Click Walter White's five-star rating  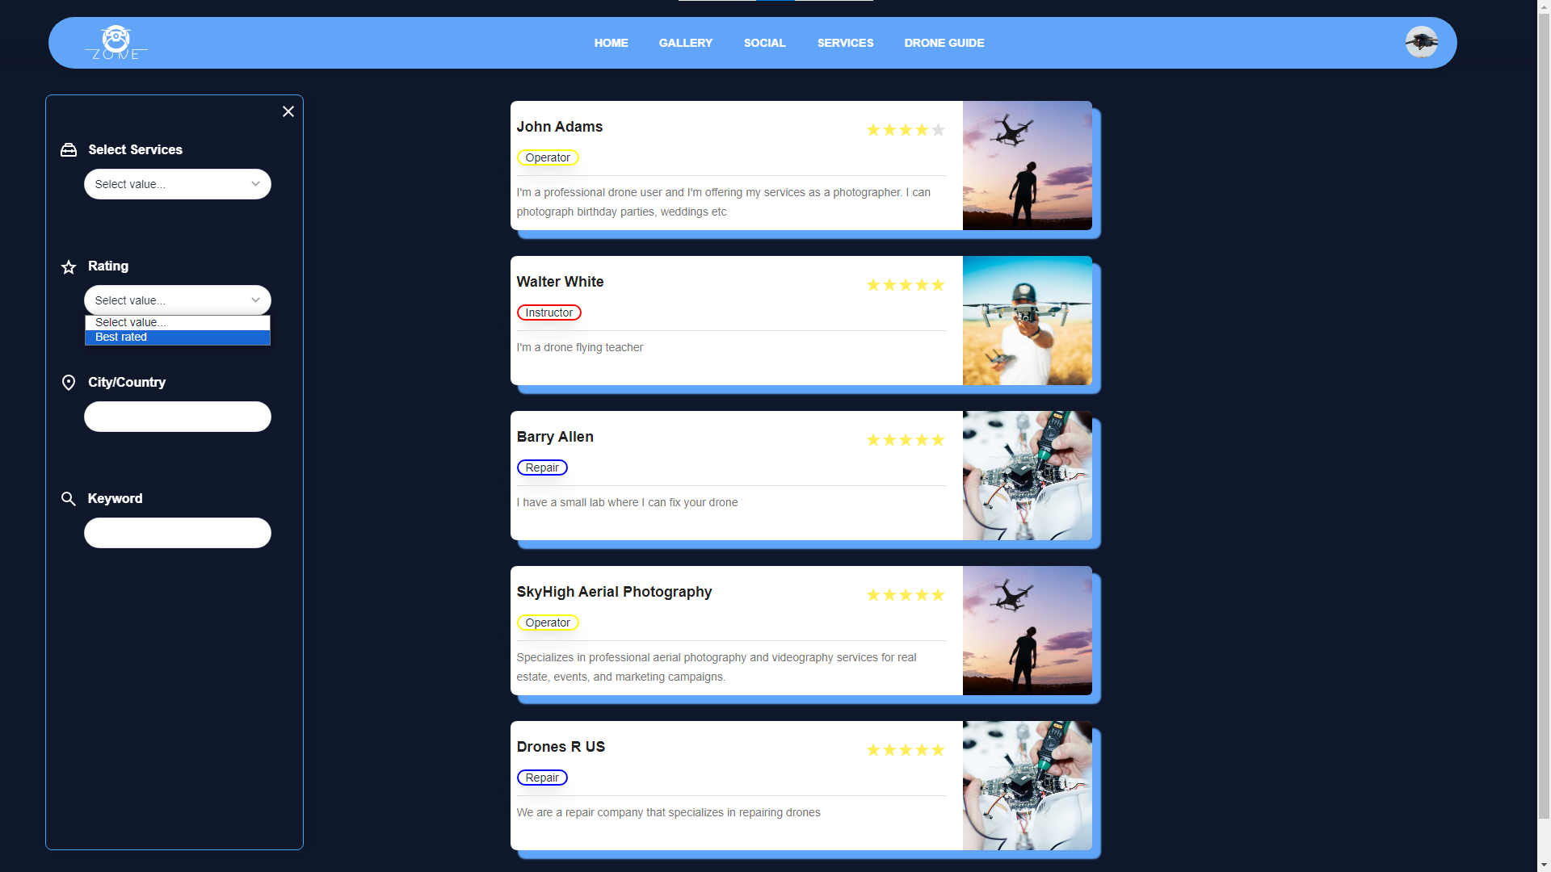click(905, 285)
